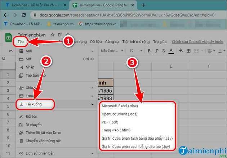Expand the Tải xuống submenu
Screen dimensions: 227x158
tap(57, 104)
